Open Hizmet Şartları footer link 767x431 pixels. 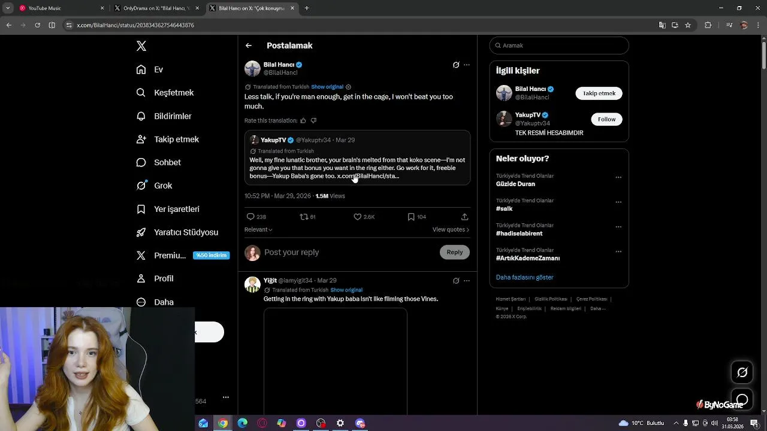(x=511, y=299)
